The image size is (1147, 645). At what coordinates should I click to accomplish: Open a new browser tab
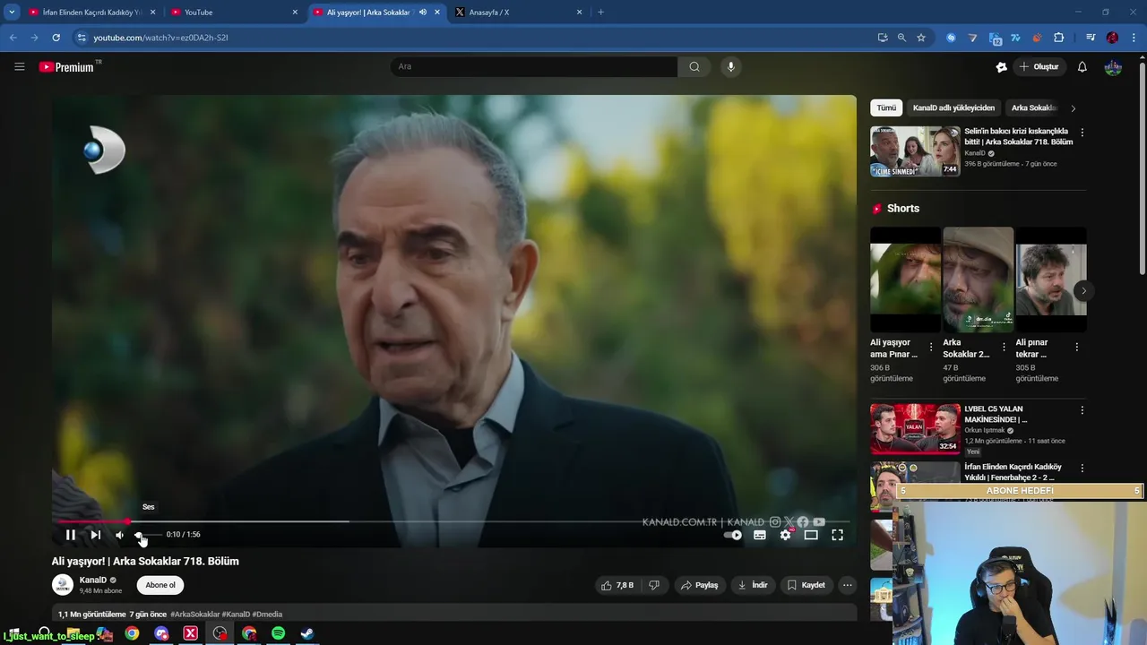[x=600, y=13]
